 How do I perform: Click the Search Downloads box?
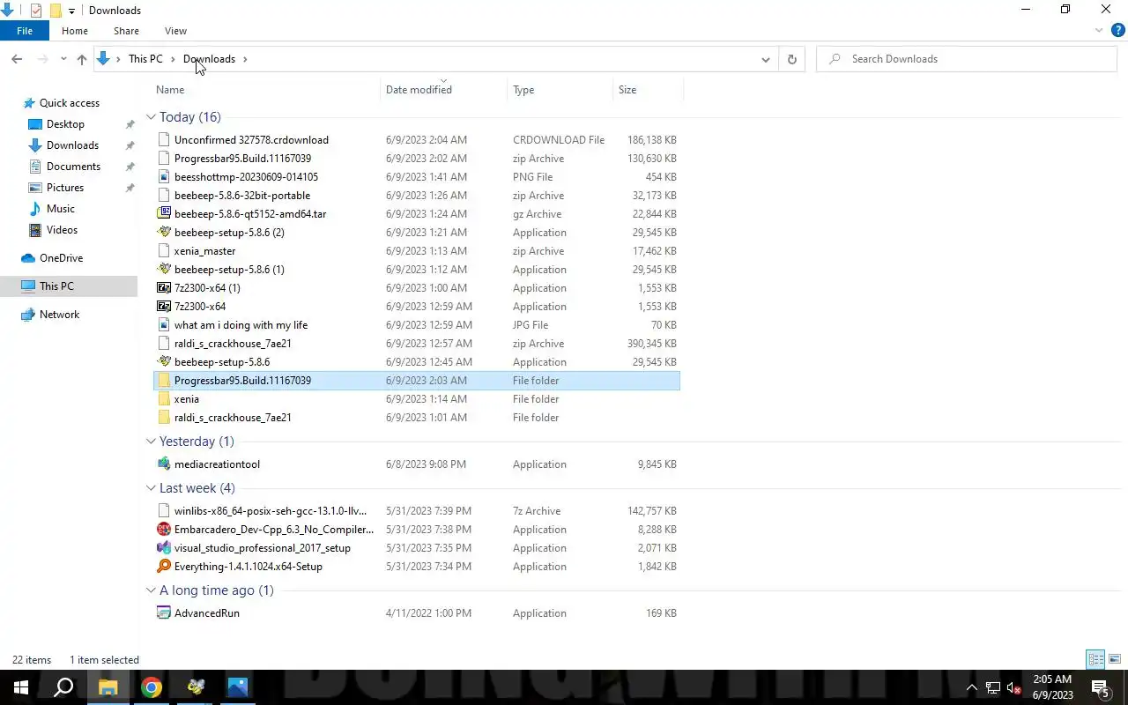(x=967, y=59)
